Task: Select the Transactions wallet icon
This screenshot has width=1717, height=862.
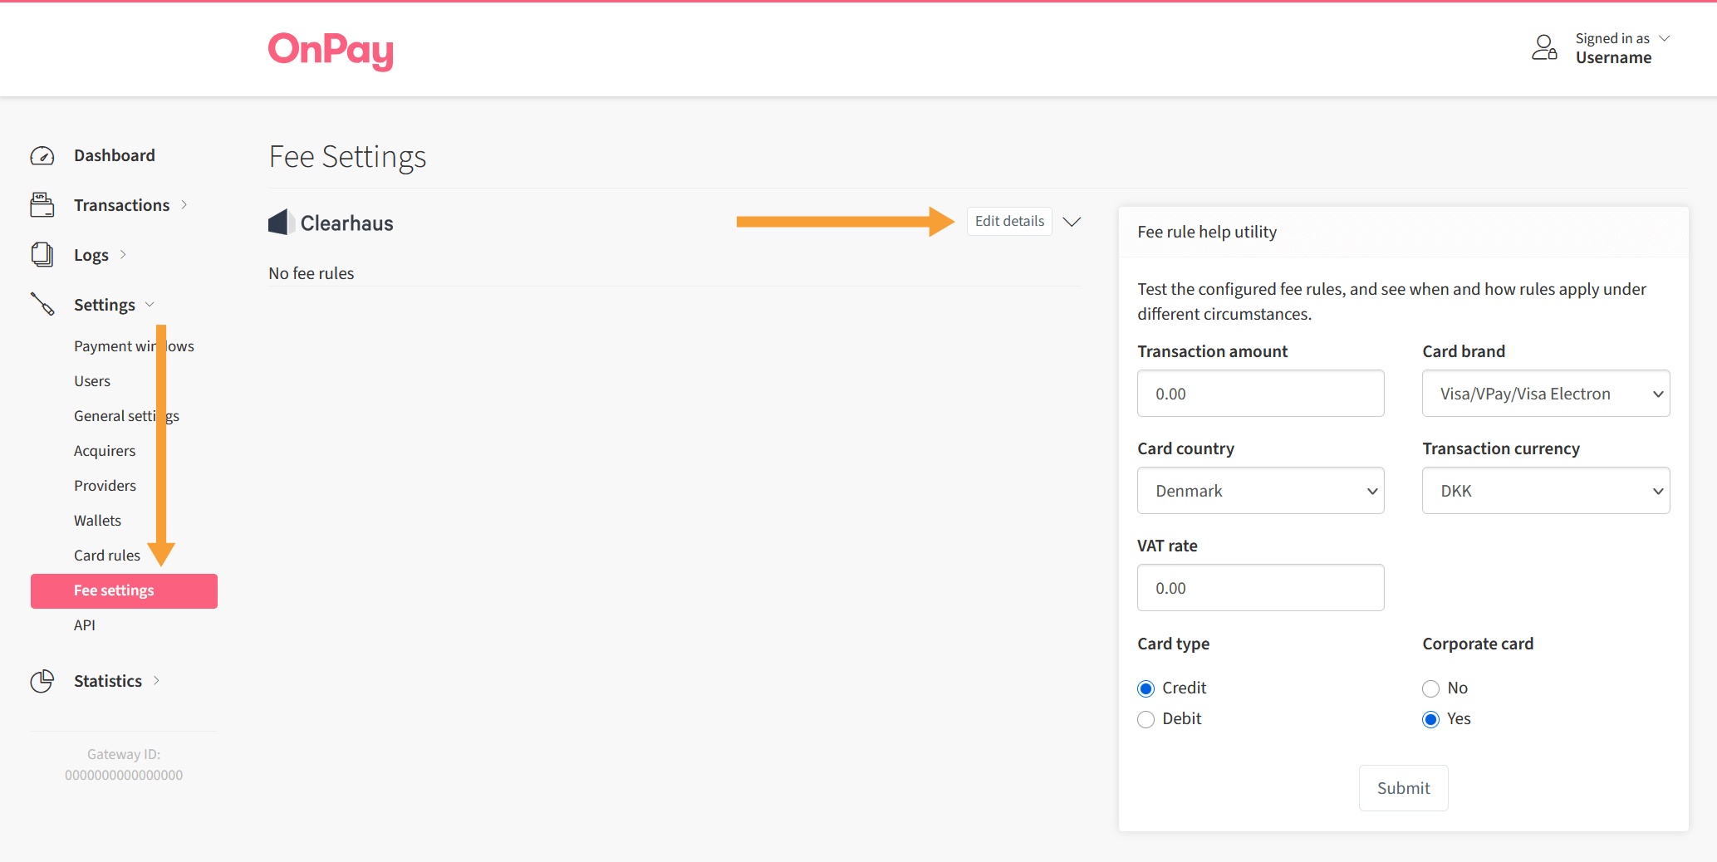Action: tap(42, 204)
